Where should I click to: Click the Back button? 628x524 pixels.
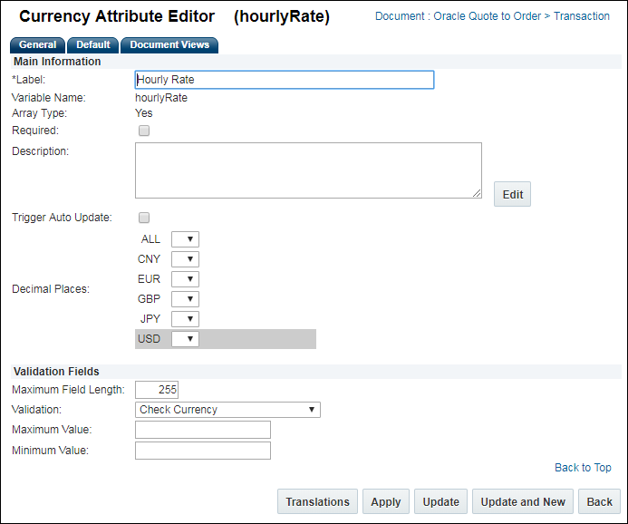(599, 501)
